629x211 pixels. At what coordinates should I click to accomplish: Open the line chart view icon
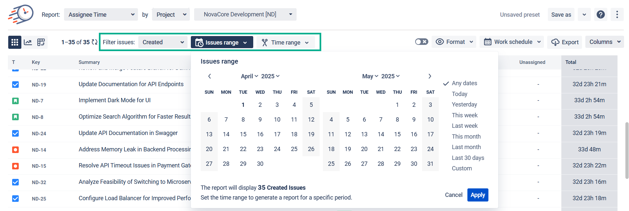[x=28, y=42]
